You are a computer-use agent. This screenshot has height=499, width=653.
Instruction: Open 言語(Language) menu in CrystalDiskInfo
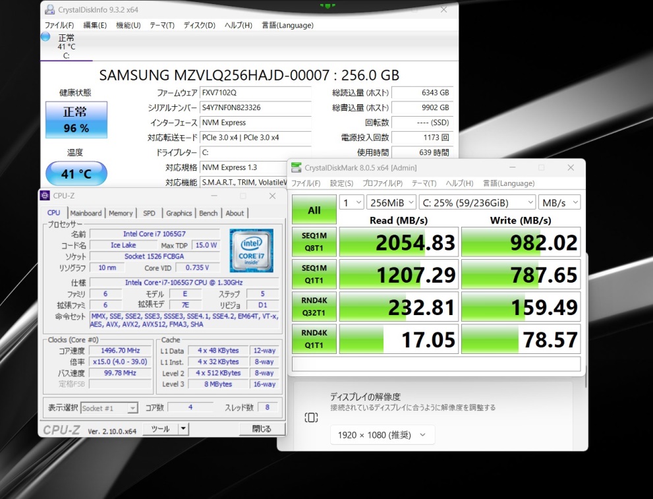(287, 25)
